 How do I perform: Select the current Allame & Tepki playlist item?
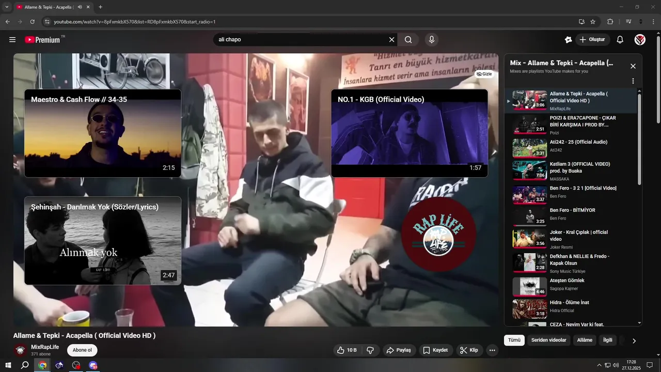pyautogui.click(x=572, y=101)
